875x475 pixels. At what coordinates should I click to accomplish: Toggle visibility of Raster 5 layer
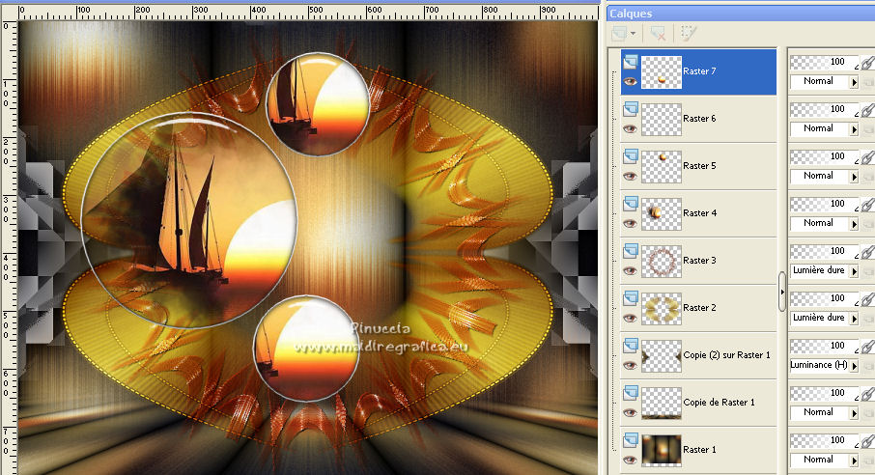tap(630, 177)
